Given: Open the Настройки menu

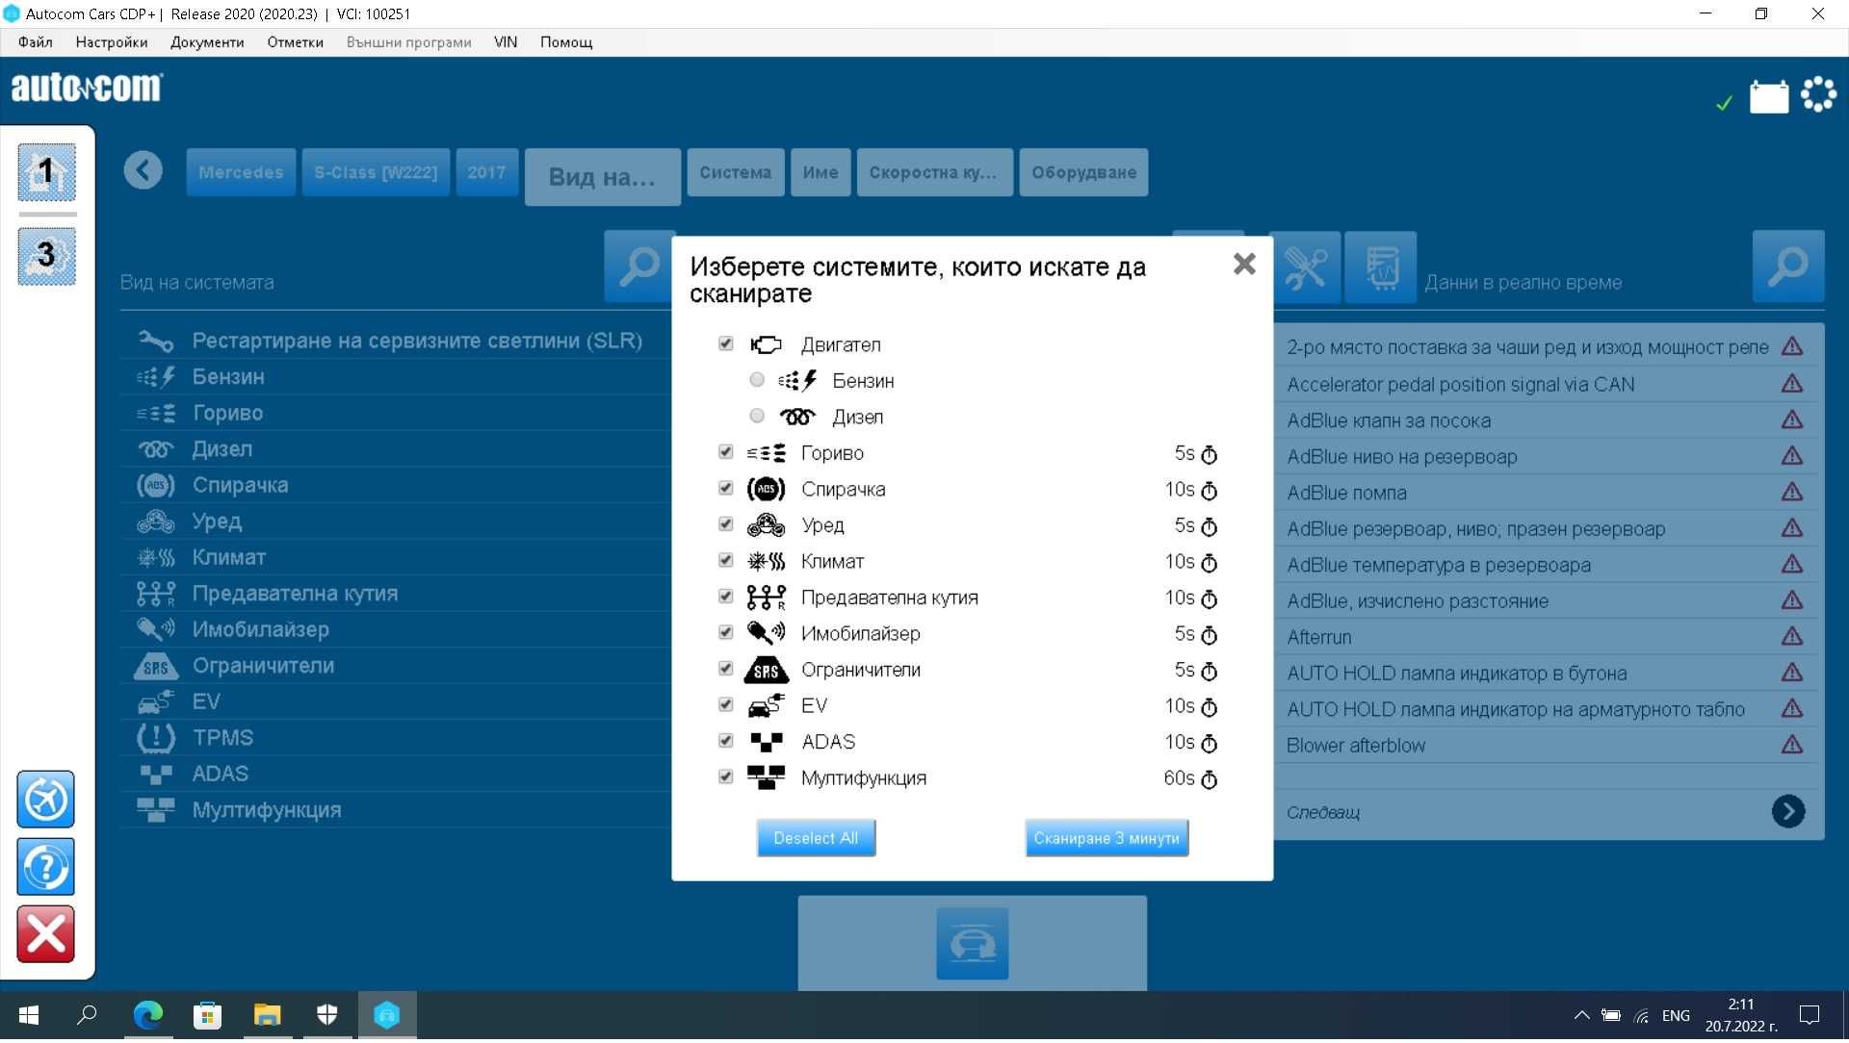Looking at the screenshot, I should coord(112,42).
